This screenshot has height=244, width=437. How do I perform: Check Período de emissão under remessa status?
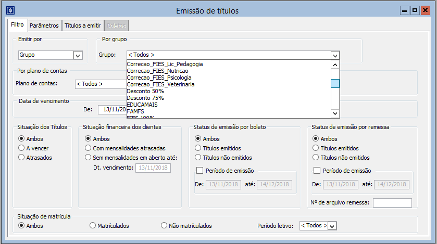coord(317,170)
